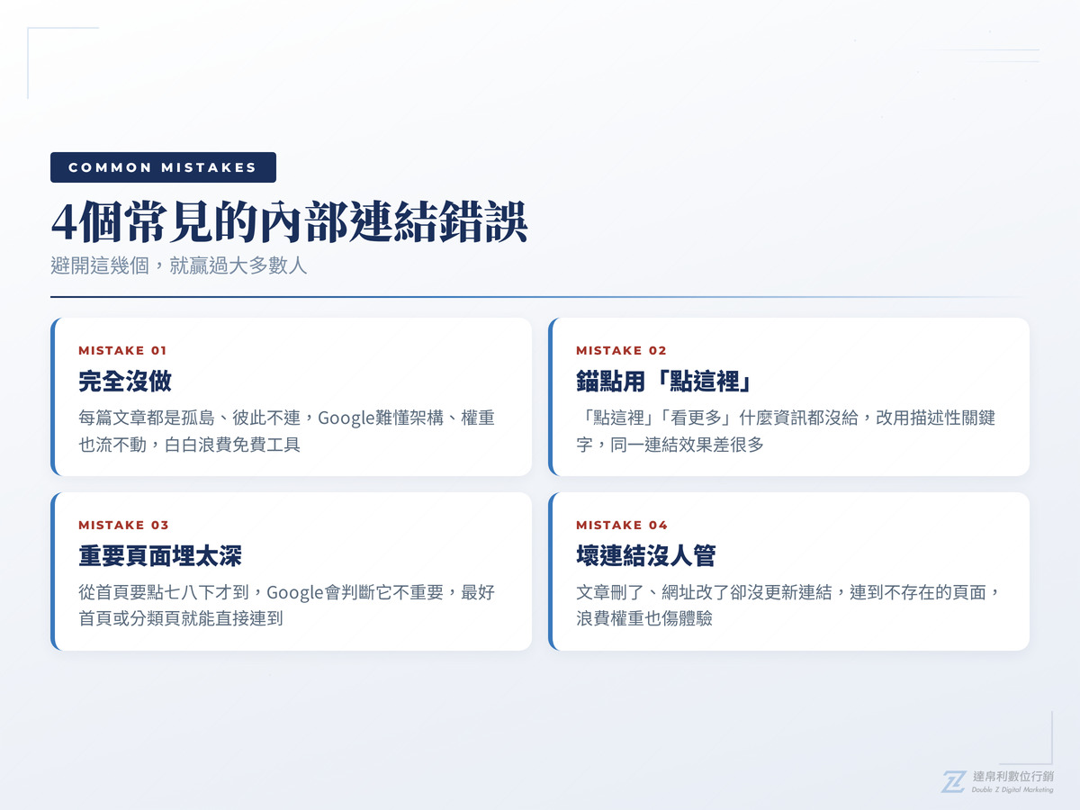Click the Double Z logo icon
1080x810 pixels.
tap(953, 782)
